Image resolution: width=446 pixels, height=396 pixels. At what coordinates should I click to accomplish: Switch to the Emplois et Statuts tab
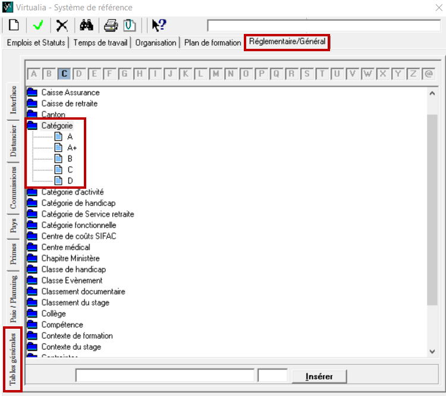click(x=36, y=43)
